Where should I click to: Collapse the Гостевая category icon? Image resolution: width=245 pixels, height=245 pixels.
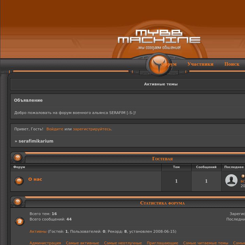[x=17, y=157]
